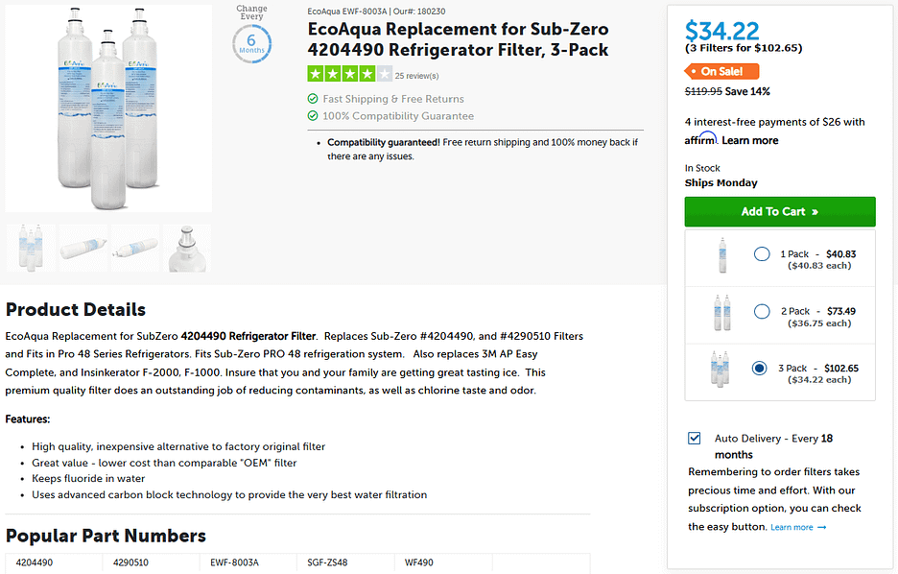
Task: Click Learn more in the subscription section
Action: click(791, 526)
